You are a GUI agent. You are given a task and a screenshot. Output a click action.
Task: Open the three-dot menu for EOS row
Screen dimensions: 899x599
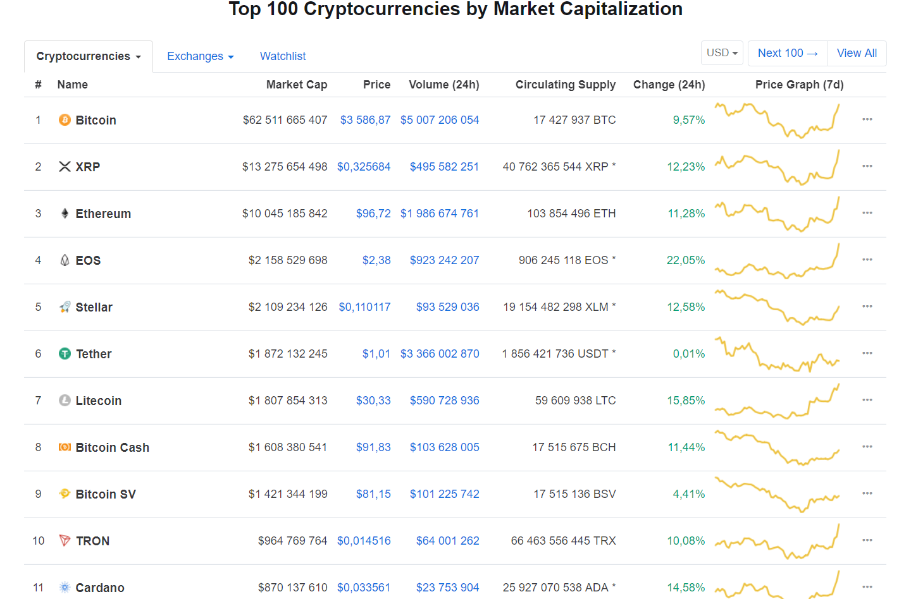pos(867,260)
